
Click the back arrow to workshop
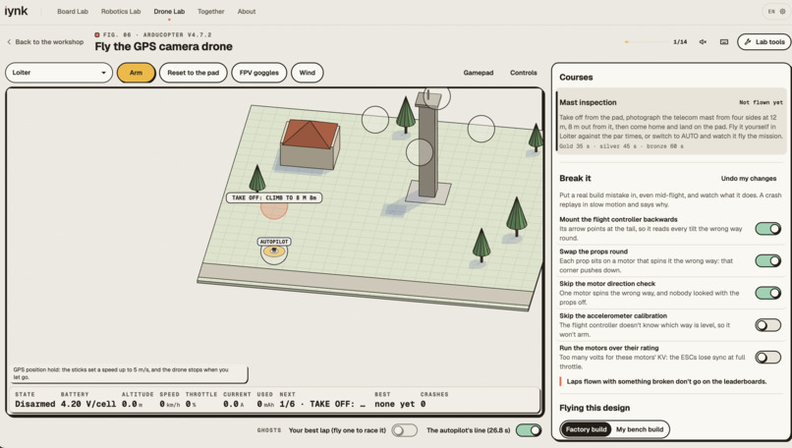9,42
